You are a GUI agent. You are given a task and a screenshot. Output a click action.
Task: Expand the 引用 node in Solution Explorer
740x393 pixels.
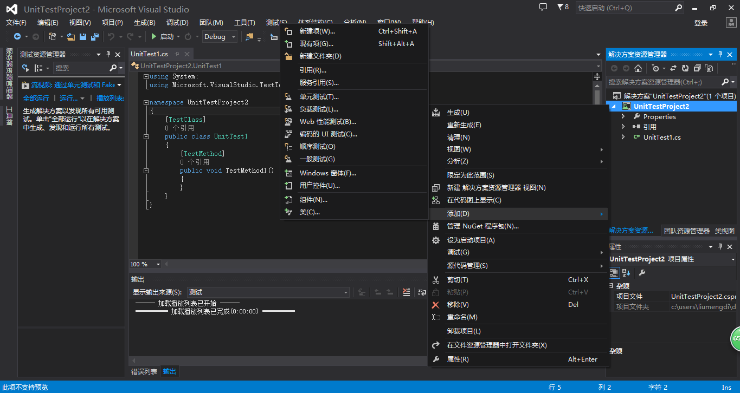pyautogui.click(x=623, y=127)
